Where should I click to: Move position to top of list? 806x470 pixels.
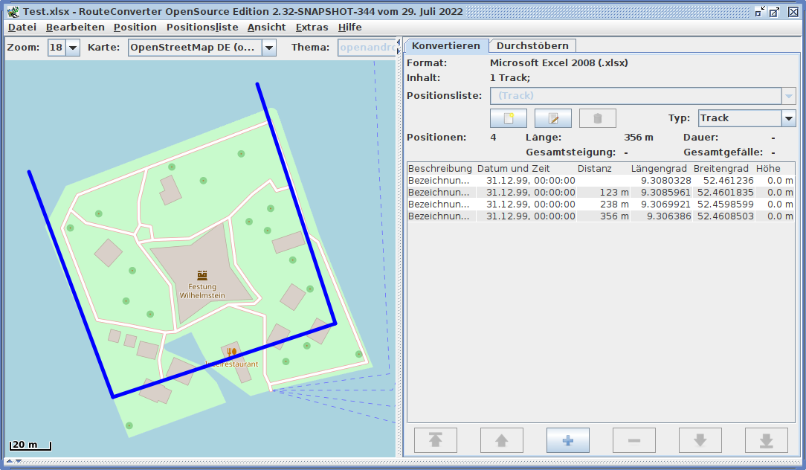(436, 440)
